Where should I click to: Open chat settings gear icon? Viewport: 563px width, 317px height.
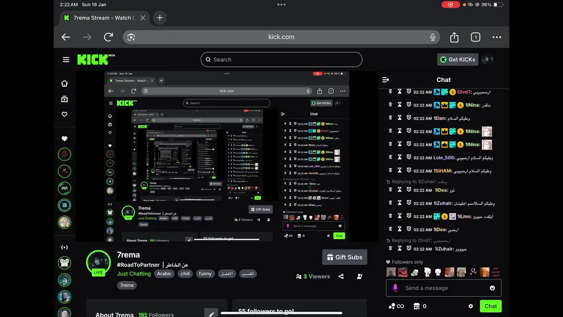point(471,306)
